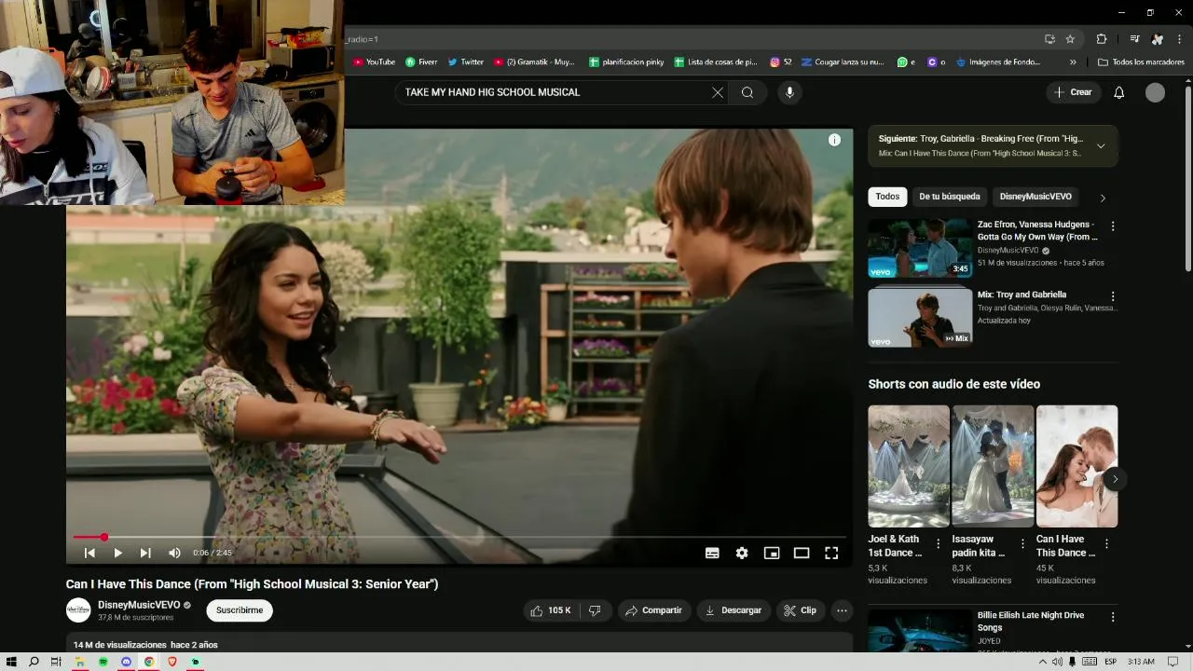Like the video with 105 K
The height and width of the screenshot is (671, 1193).
551,610
